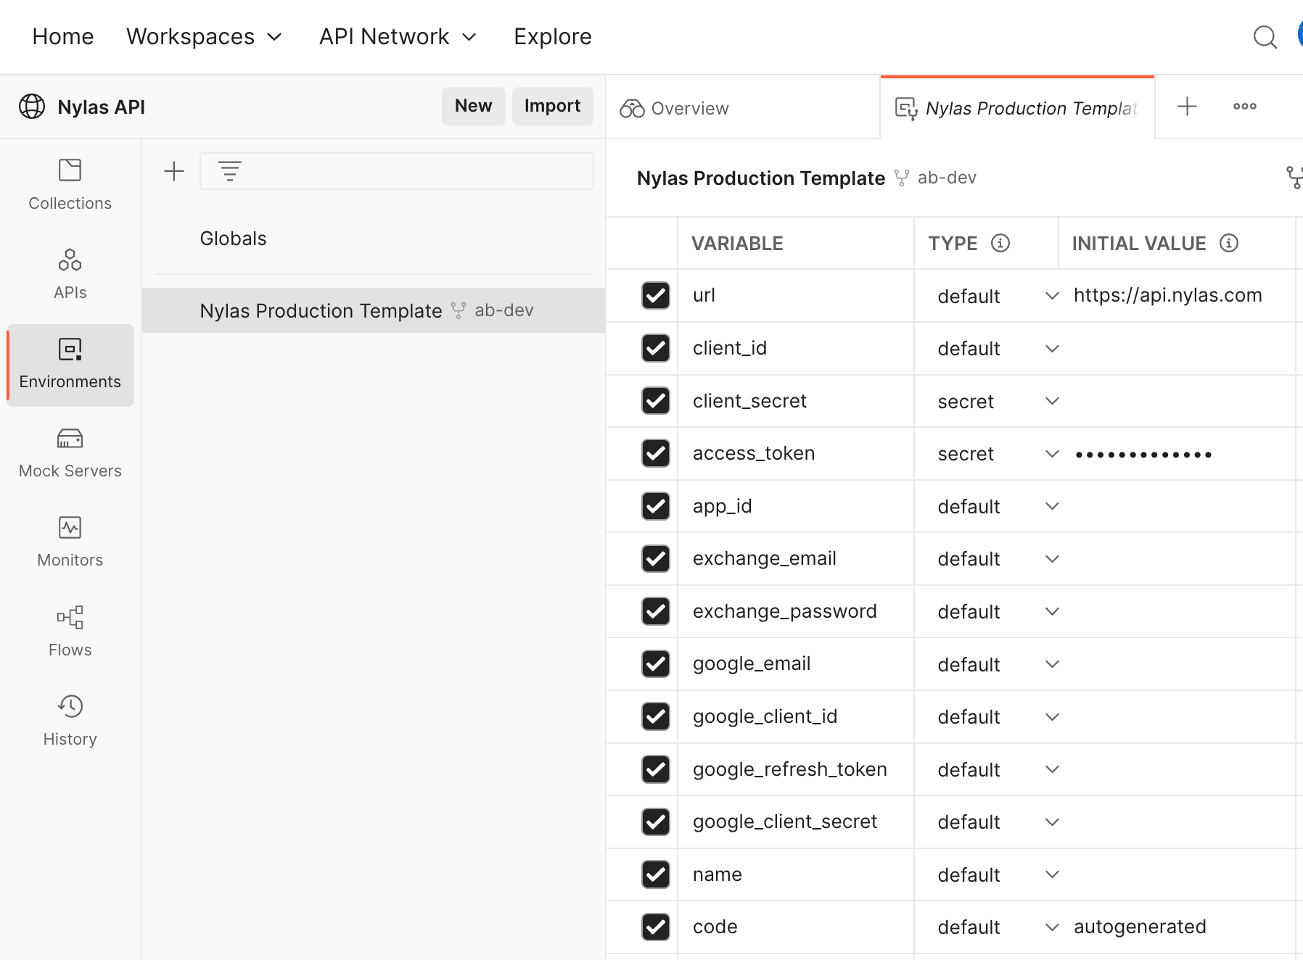1303x960 pixels.
Task: Open the Monitors sidebar panel
Action: pos(69,540)
